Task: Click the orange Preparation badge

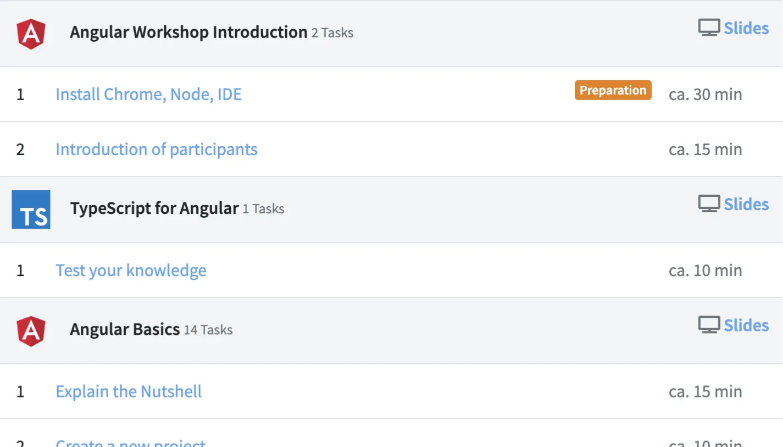Action: click(613, 90)
